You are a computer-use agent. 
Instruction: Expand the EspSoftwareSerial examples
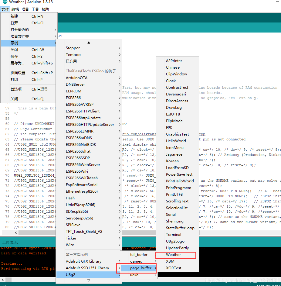89,184
